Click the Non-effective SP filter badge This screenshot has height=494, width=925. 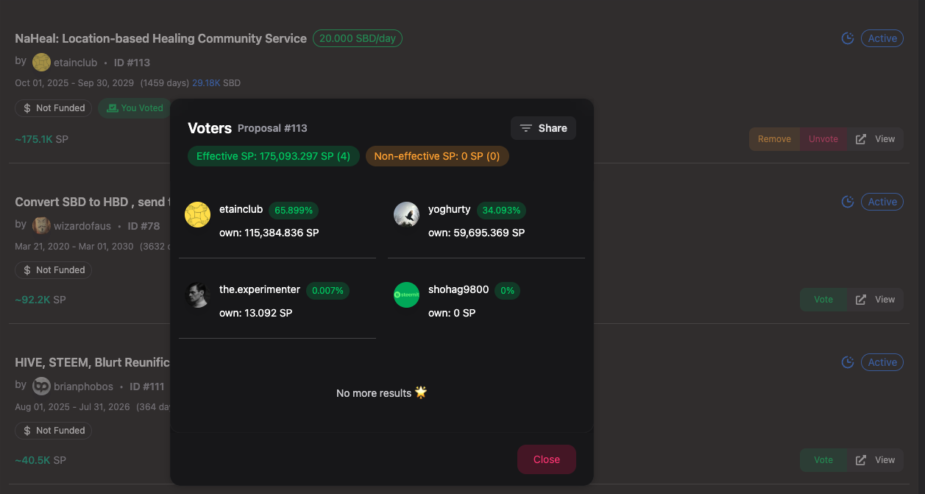coord(436,156)
